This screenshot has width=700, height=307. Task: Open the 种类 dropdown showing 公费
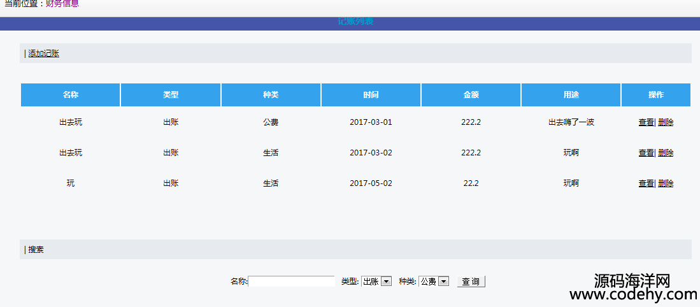(x=434, y=282)
